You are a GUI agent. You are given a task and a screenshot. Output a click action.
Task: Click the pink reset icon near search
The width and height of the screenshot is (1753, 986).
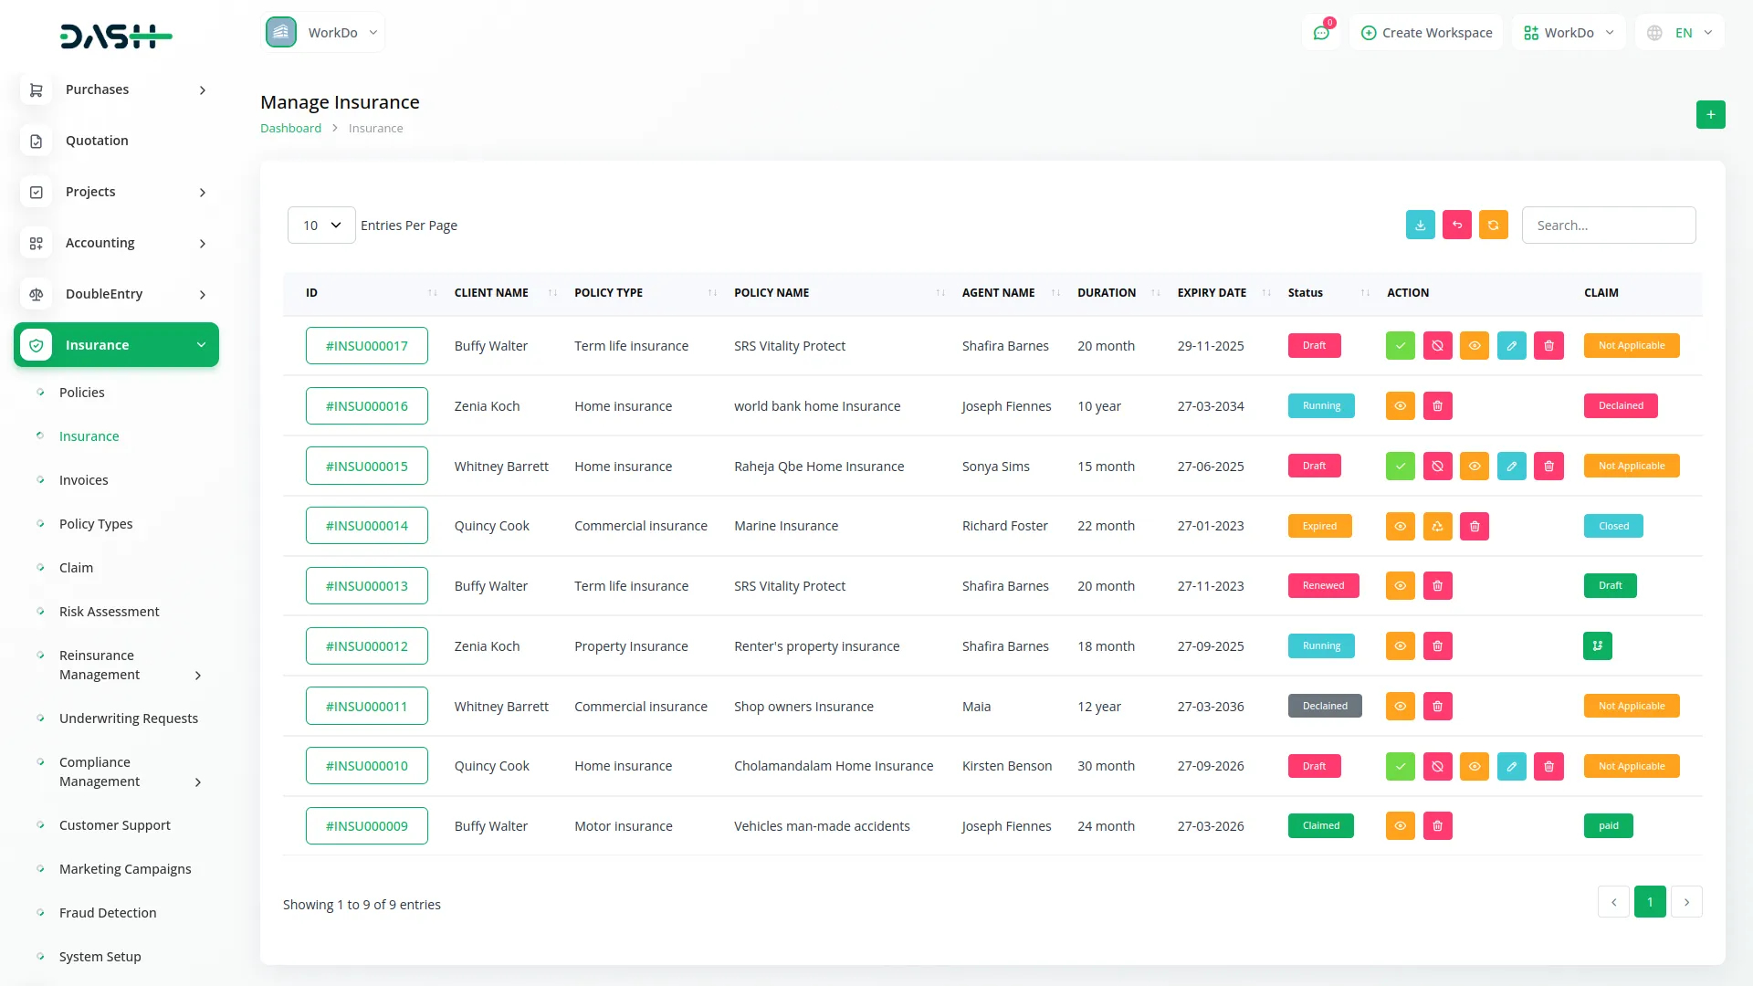coord(1456,225)
